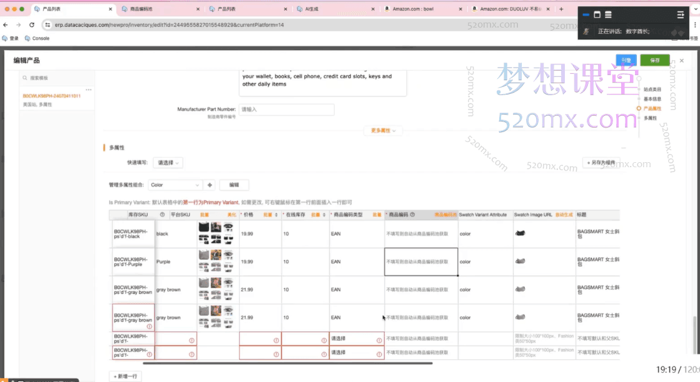Click the sort arrows beside the 价格 header
Viewport: 700px width, 382px height.
click(276, 214)
